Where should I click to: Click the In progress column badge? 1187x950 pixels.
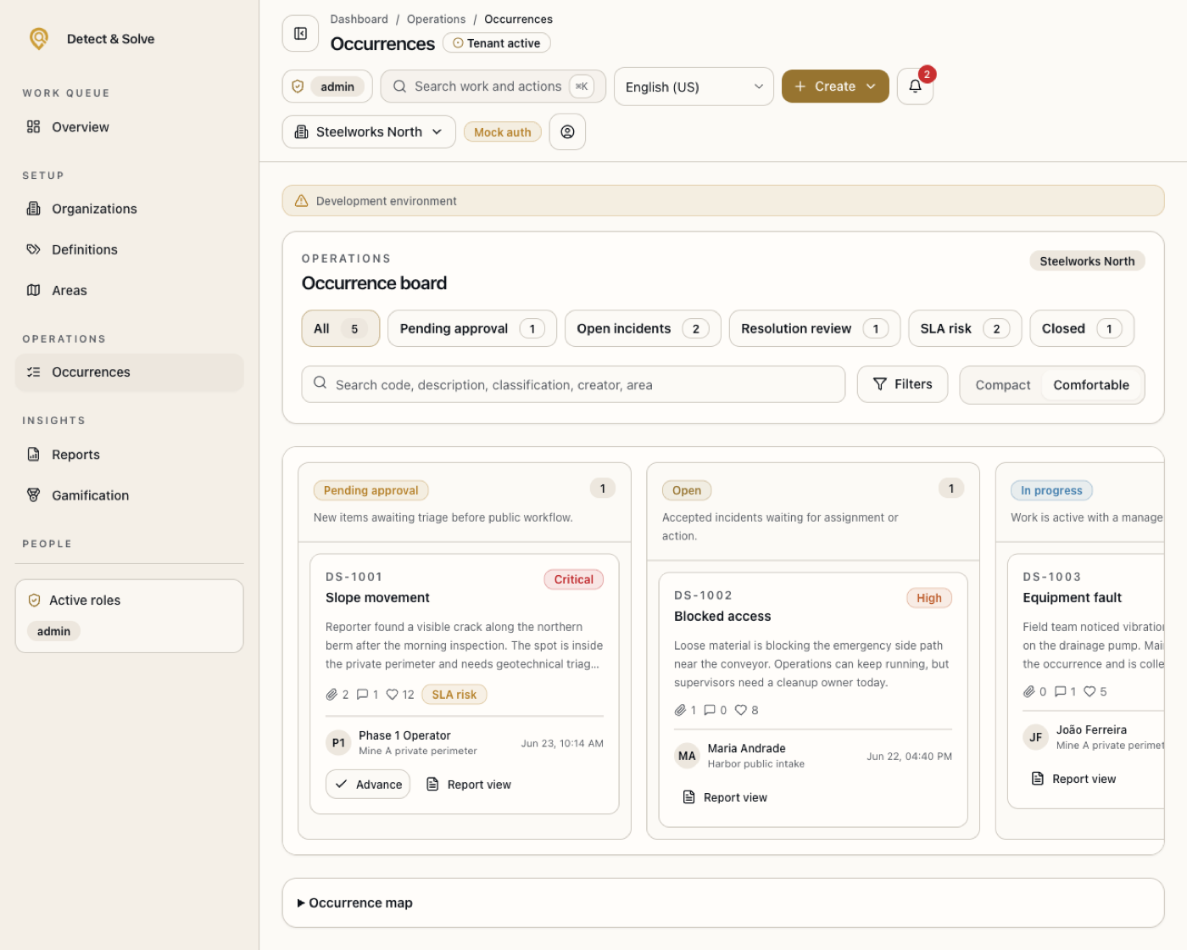(1051, 490)
